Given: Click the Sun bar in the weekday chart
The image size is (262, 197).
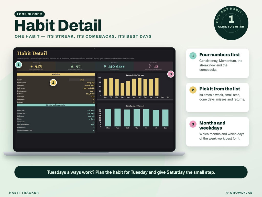Looking at the screenshot, I should click(165, 118).
